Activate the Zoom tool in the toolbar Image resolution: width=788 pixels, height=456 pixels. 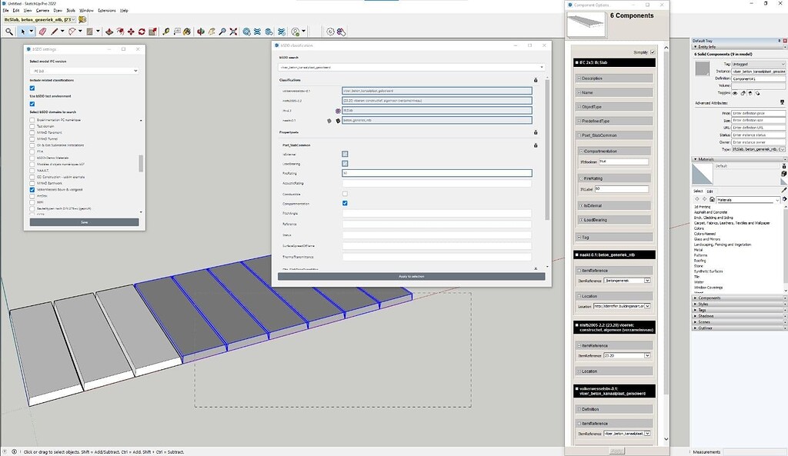pos(222,32)
